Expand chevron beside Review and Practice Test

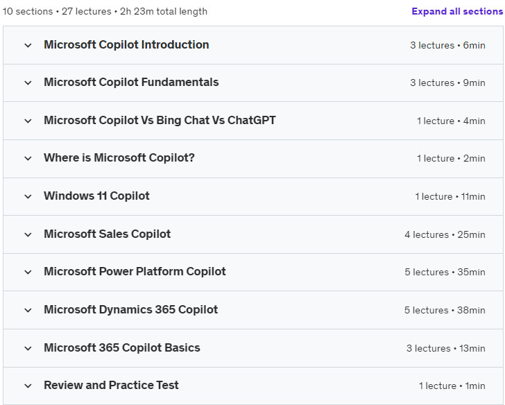pyautogui.click(x=28, y=386)
